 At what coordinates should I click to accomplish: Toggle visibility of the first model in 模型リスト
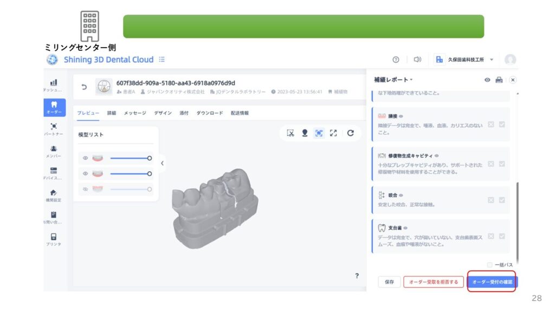[x=85, y=158]
